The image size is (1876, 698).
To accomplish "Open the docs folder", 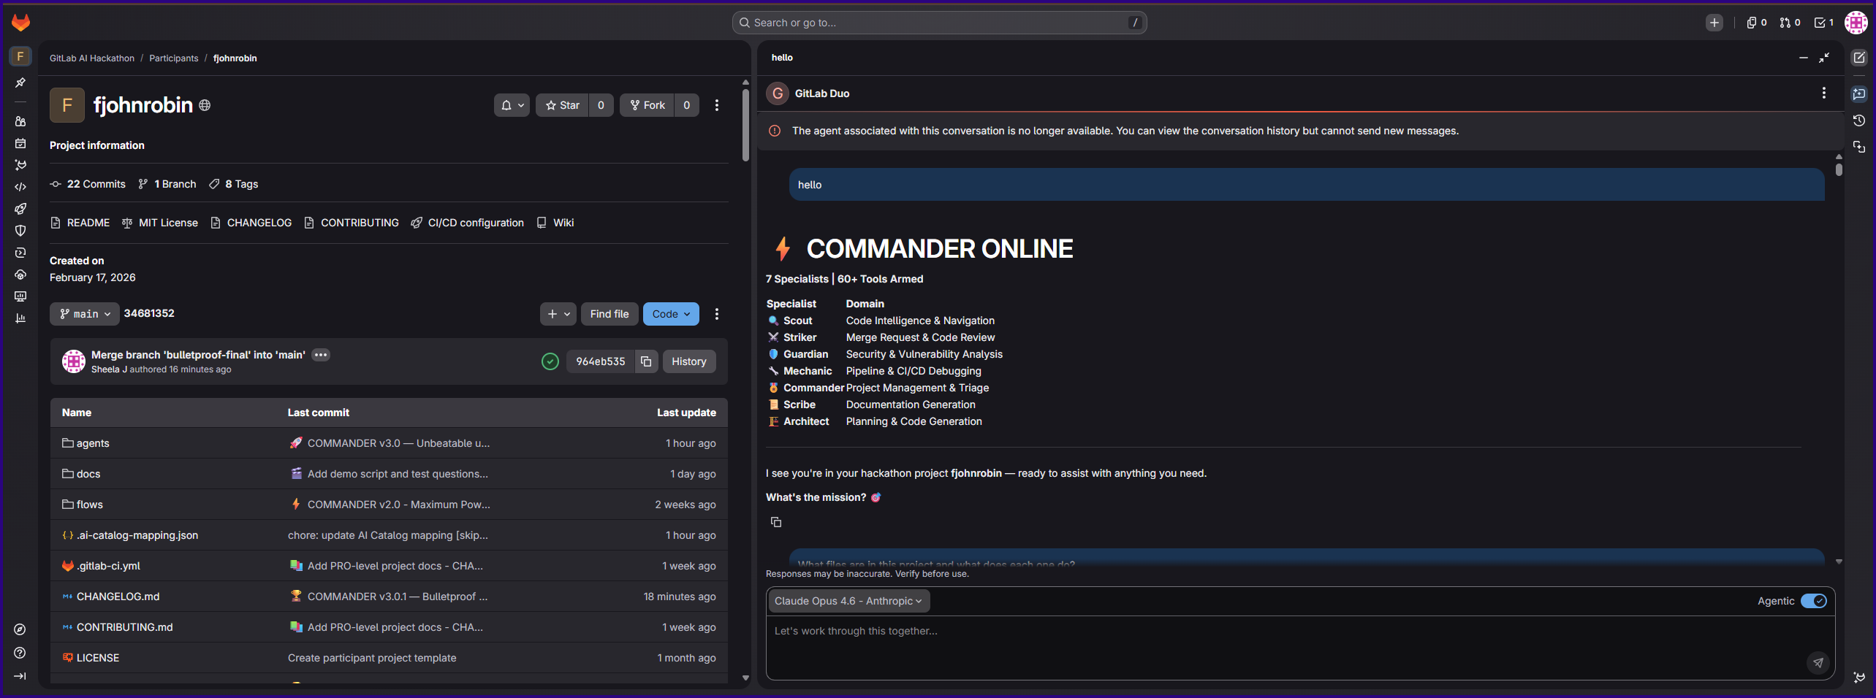I will 88,474.
